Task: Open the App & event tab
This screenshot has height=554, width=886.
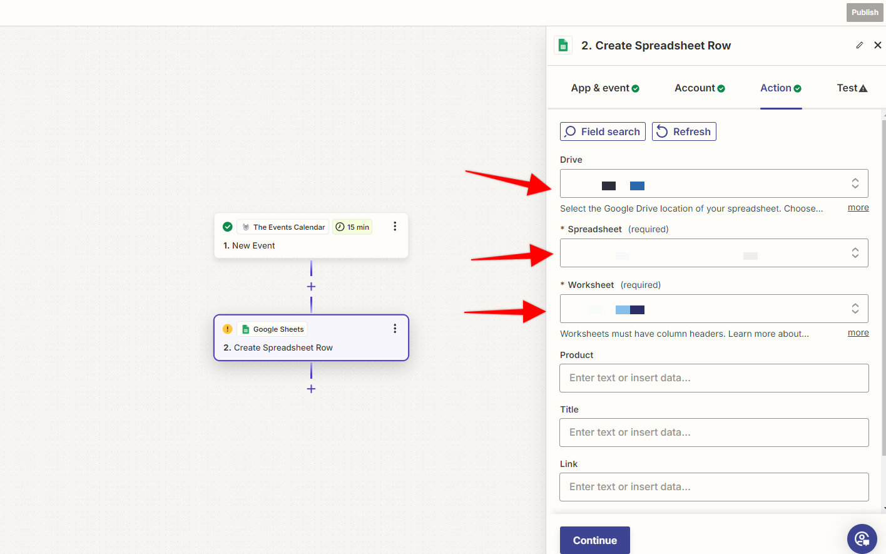Action: 599,88
